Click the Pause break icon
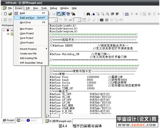Screen dimensions: 160x129 149,14
